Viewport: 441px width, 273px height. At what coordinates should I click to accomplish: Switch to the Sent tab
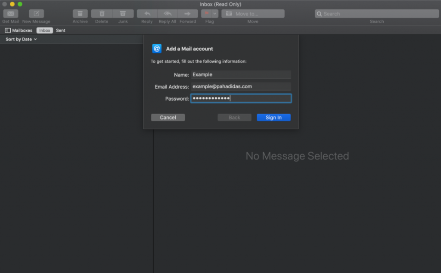tap(61, 31)
